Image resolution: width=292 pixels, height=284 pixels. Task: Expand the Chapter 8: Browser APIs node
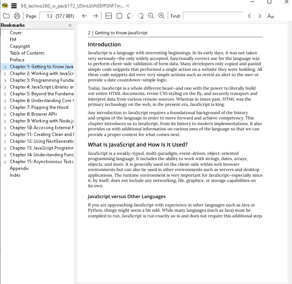click(5, 115)
